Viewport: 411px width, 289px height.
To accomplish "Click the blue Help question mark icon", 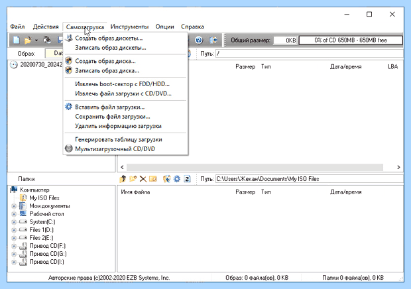I will tap(199, 40).
